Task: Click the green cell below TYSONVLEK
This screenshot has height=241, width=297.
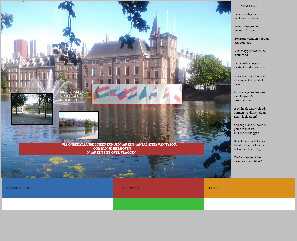Action: click(x=158, y=204)
